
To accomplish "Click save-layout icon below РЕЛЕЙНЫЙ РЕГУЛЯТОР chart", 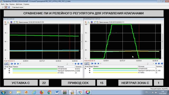I will (x=86, y=64).
